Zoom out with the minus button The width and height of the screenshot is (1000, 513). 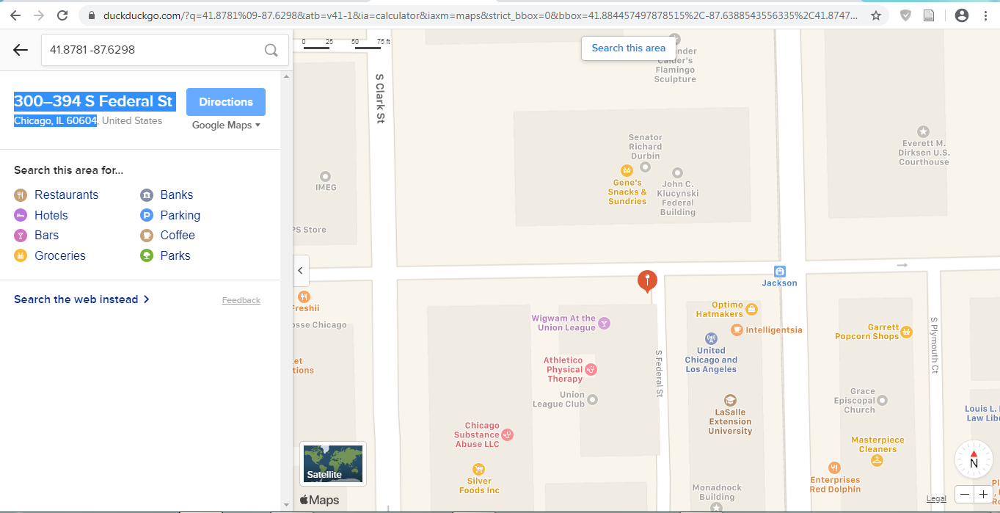965,495
